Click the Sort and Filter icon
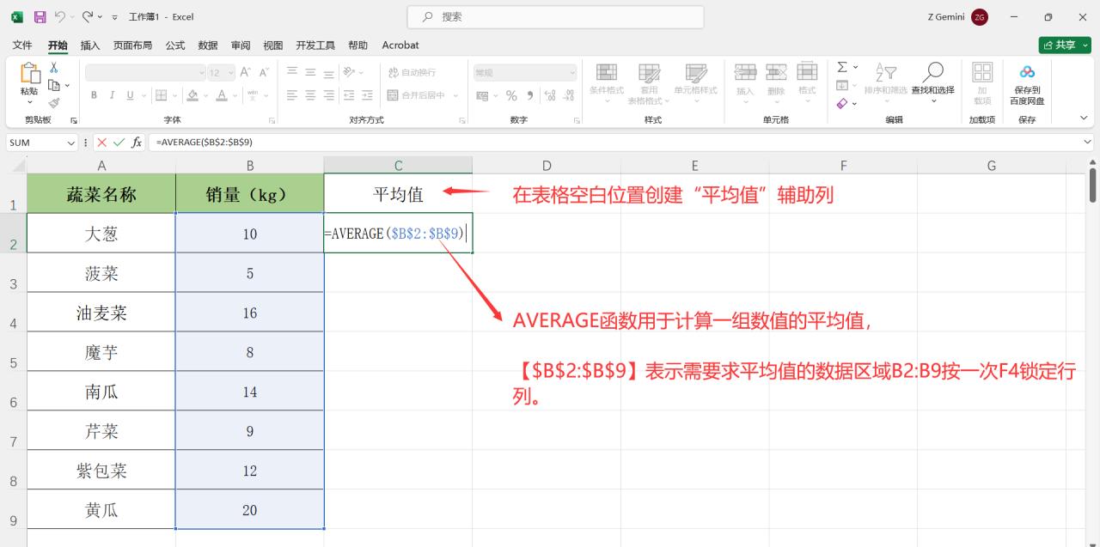This screenshot has height=547, width=1100. tap(885, 72)
